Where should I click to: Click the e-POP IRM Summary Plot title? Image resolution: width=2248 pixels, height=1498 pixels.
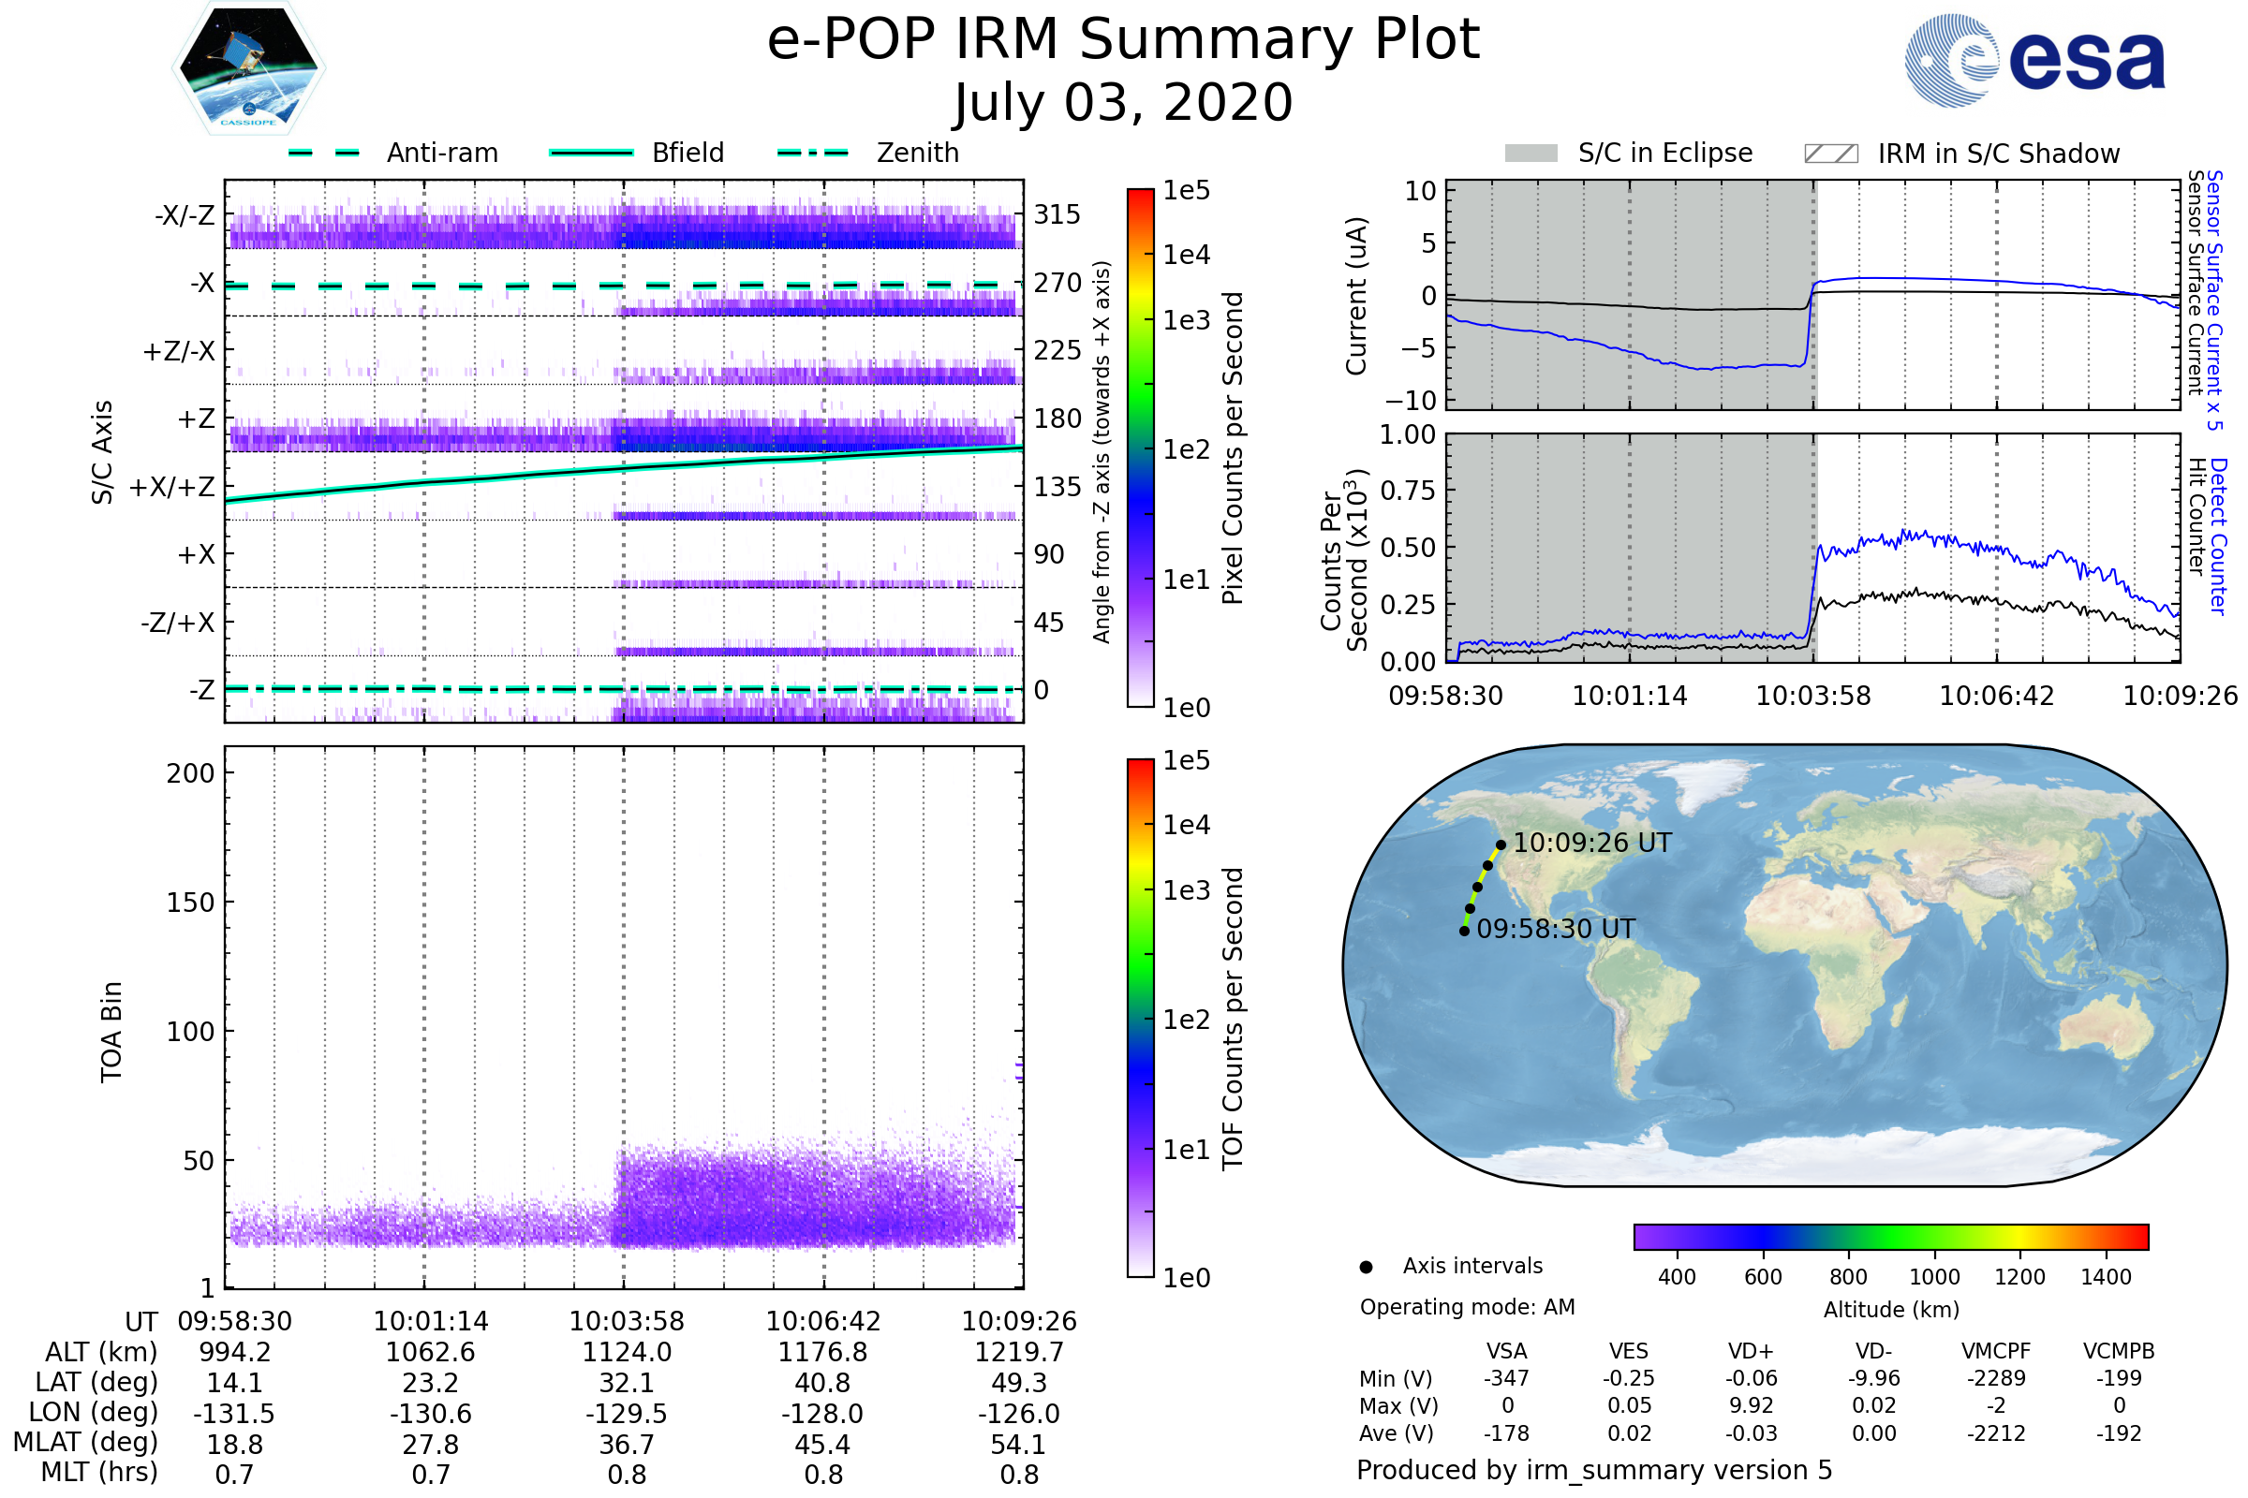tap(1123, 40)
